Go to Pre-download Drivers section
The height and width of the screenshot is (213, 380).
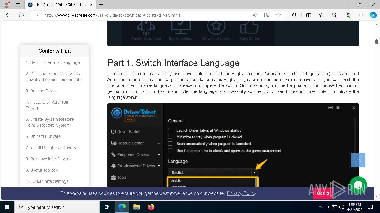pyautogui.click(x=48, y=159)
